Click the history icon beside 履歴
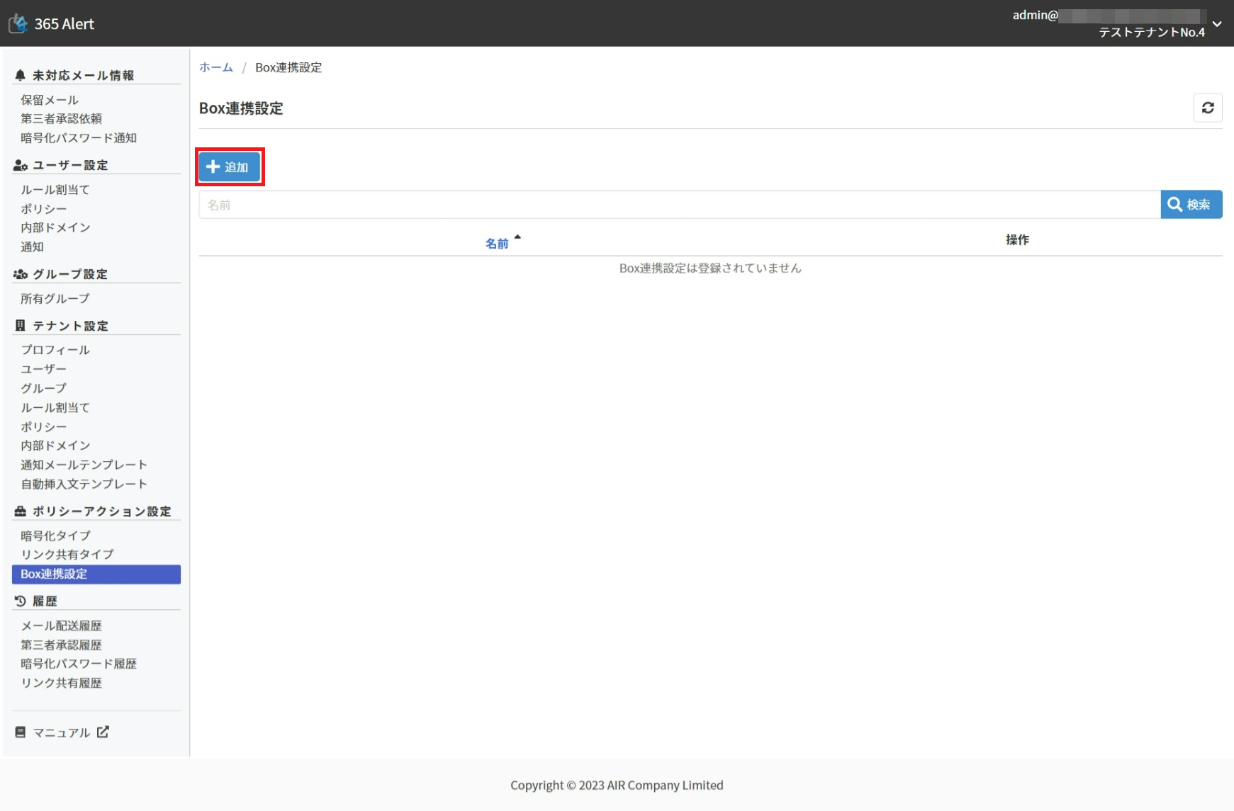The height and width of the screenshot is (811, 1234). [20, 601]
